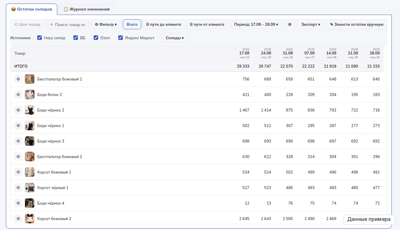This screenshot has height=230, width=400.
Task: Toggle the Наш склад source checkbox
Action: click(x=40, y=38)
